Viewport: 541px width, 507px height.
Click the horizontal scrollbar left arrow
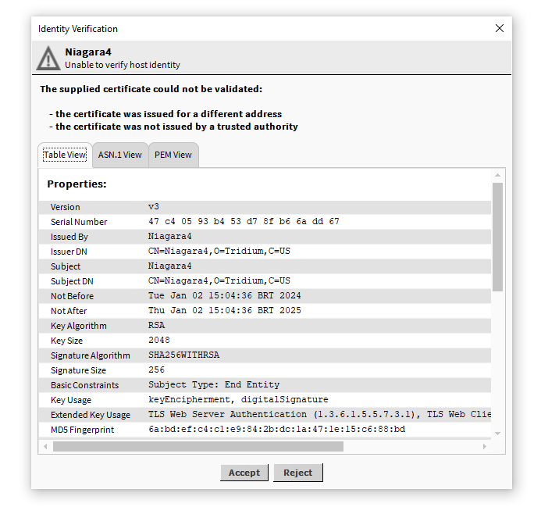tap(45, 446)
